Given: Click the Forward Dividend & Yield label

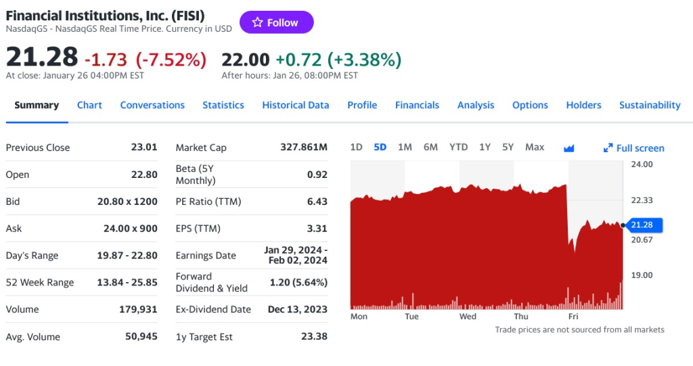Looking at the screenshot, I should pyautogui.click(x=212, y=283).
